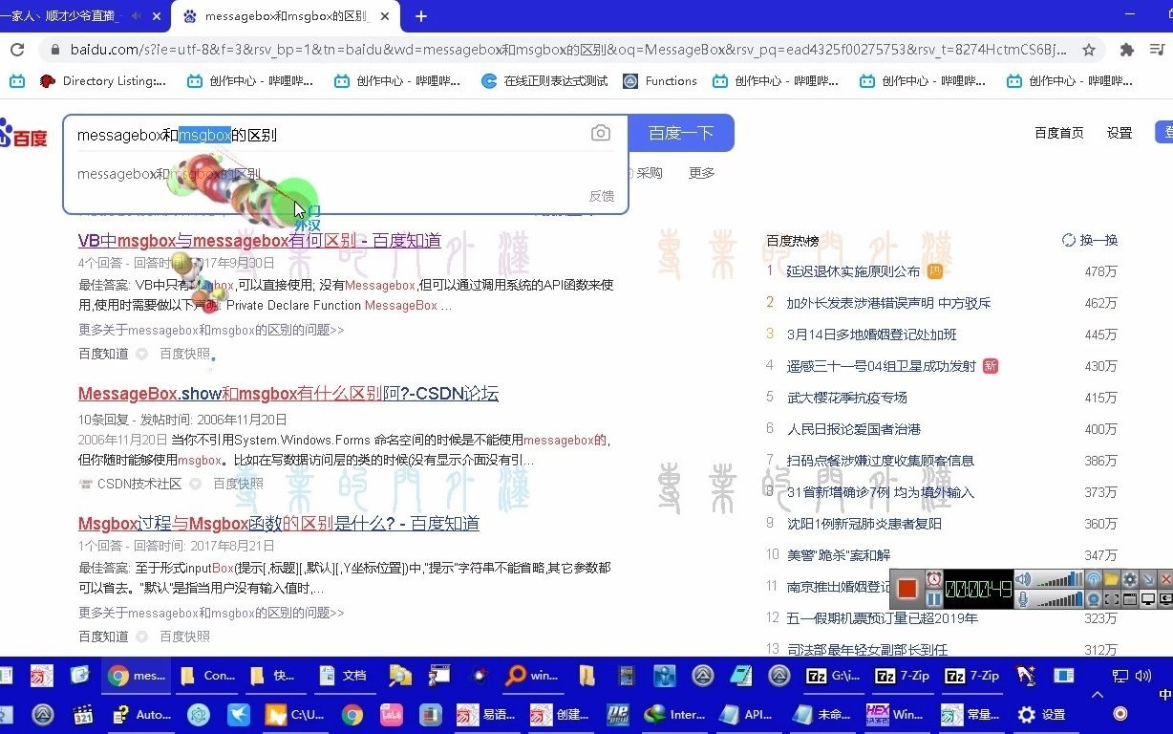
Task: Open recorder settings gear
Action: point(1129,578)
